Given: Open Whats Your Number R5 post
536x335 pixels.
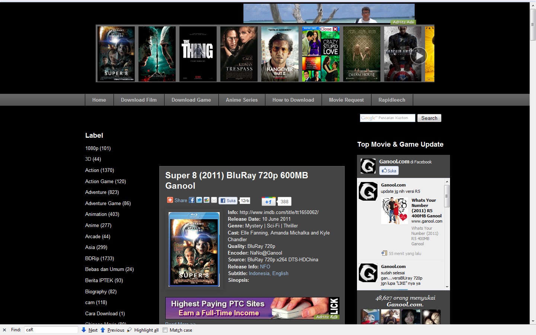Looking at the screenshot, I should pyautogui.click(x=427, y=208).
